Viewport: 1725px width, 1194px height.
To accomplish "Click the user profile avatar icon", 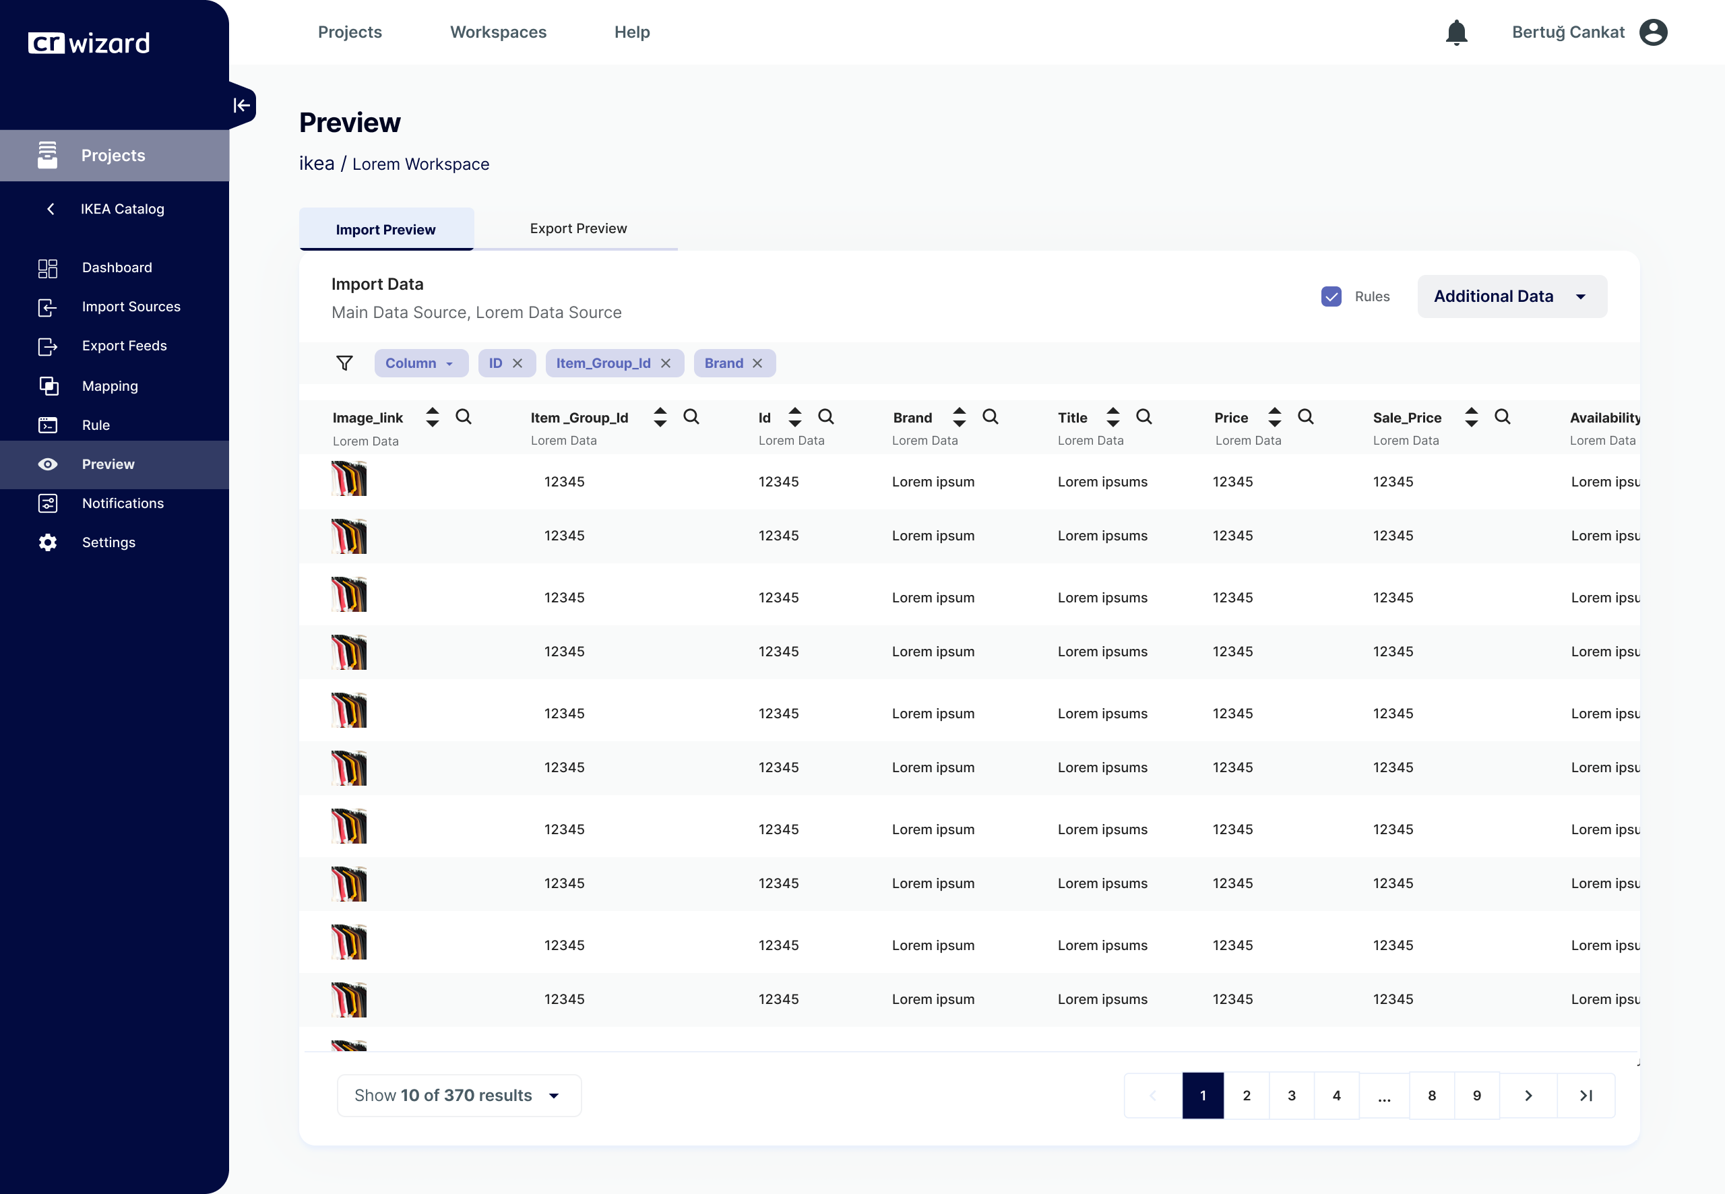I will 1653,32.
